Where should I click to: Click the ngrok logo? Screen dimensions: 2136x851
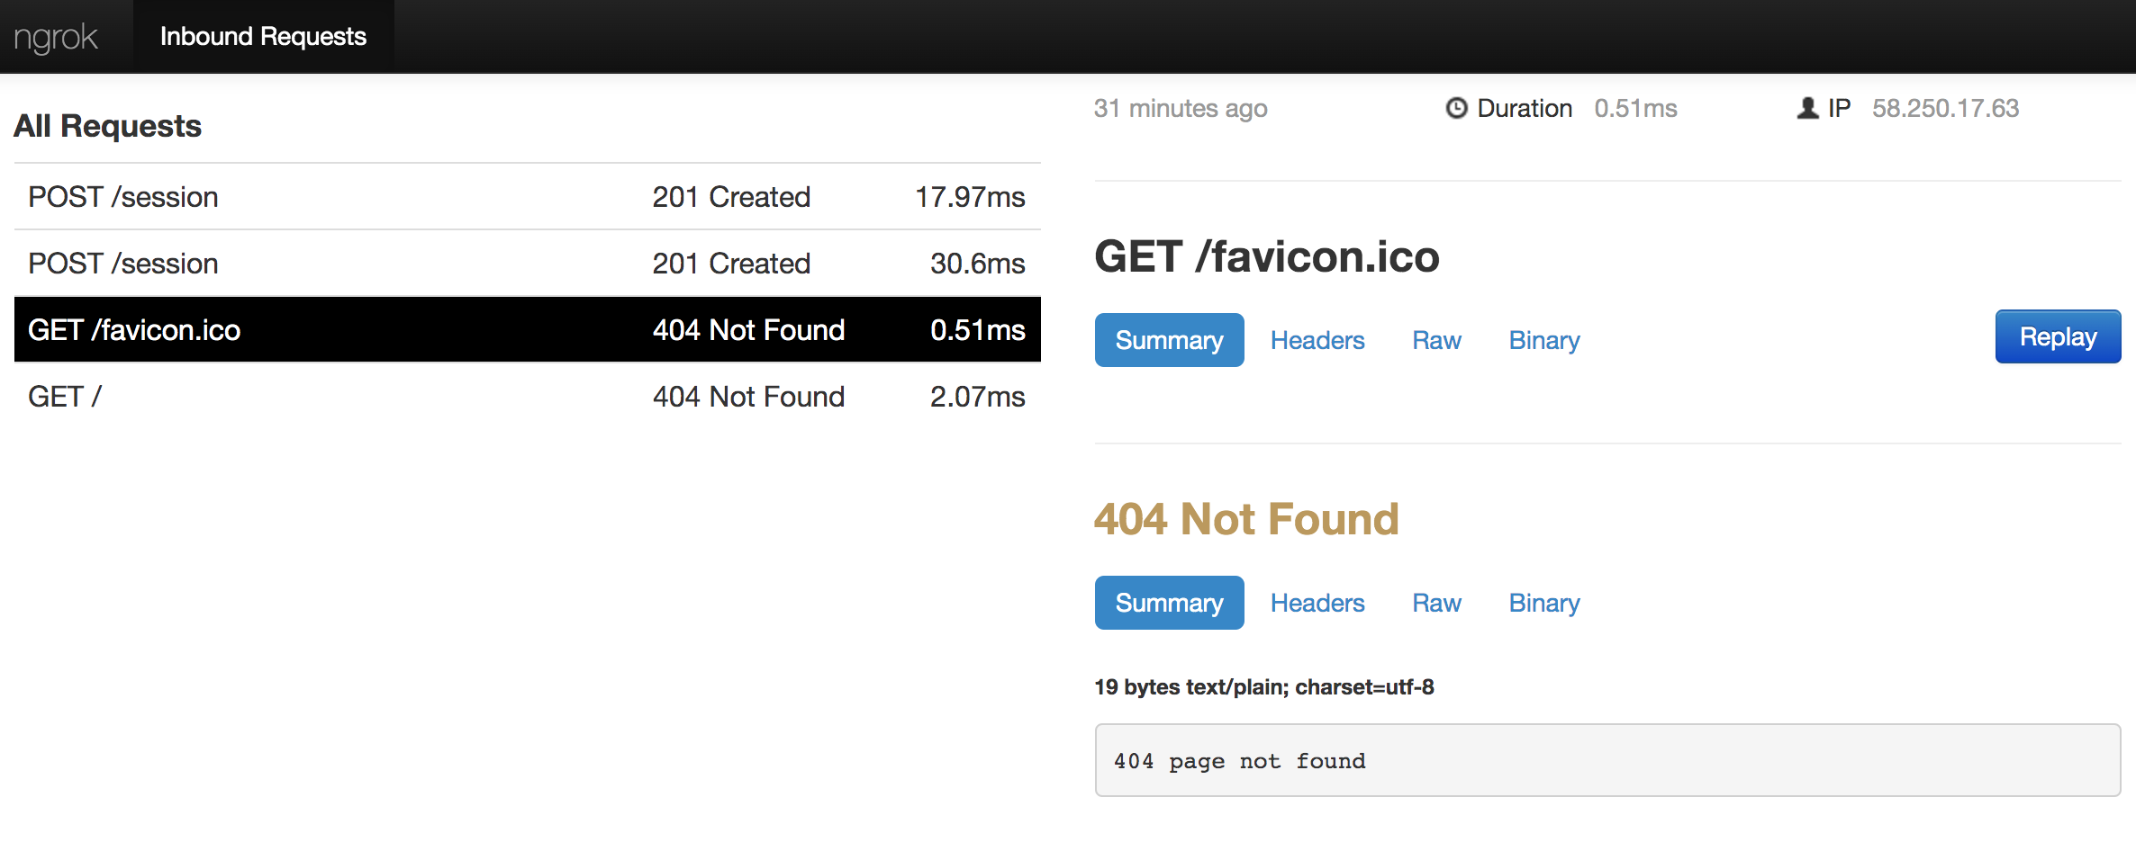pyautogui.click(x=56, y=37)
